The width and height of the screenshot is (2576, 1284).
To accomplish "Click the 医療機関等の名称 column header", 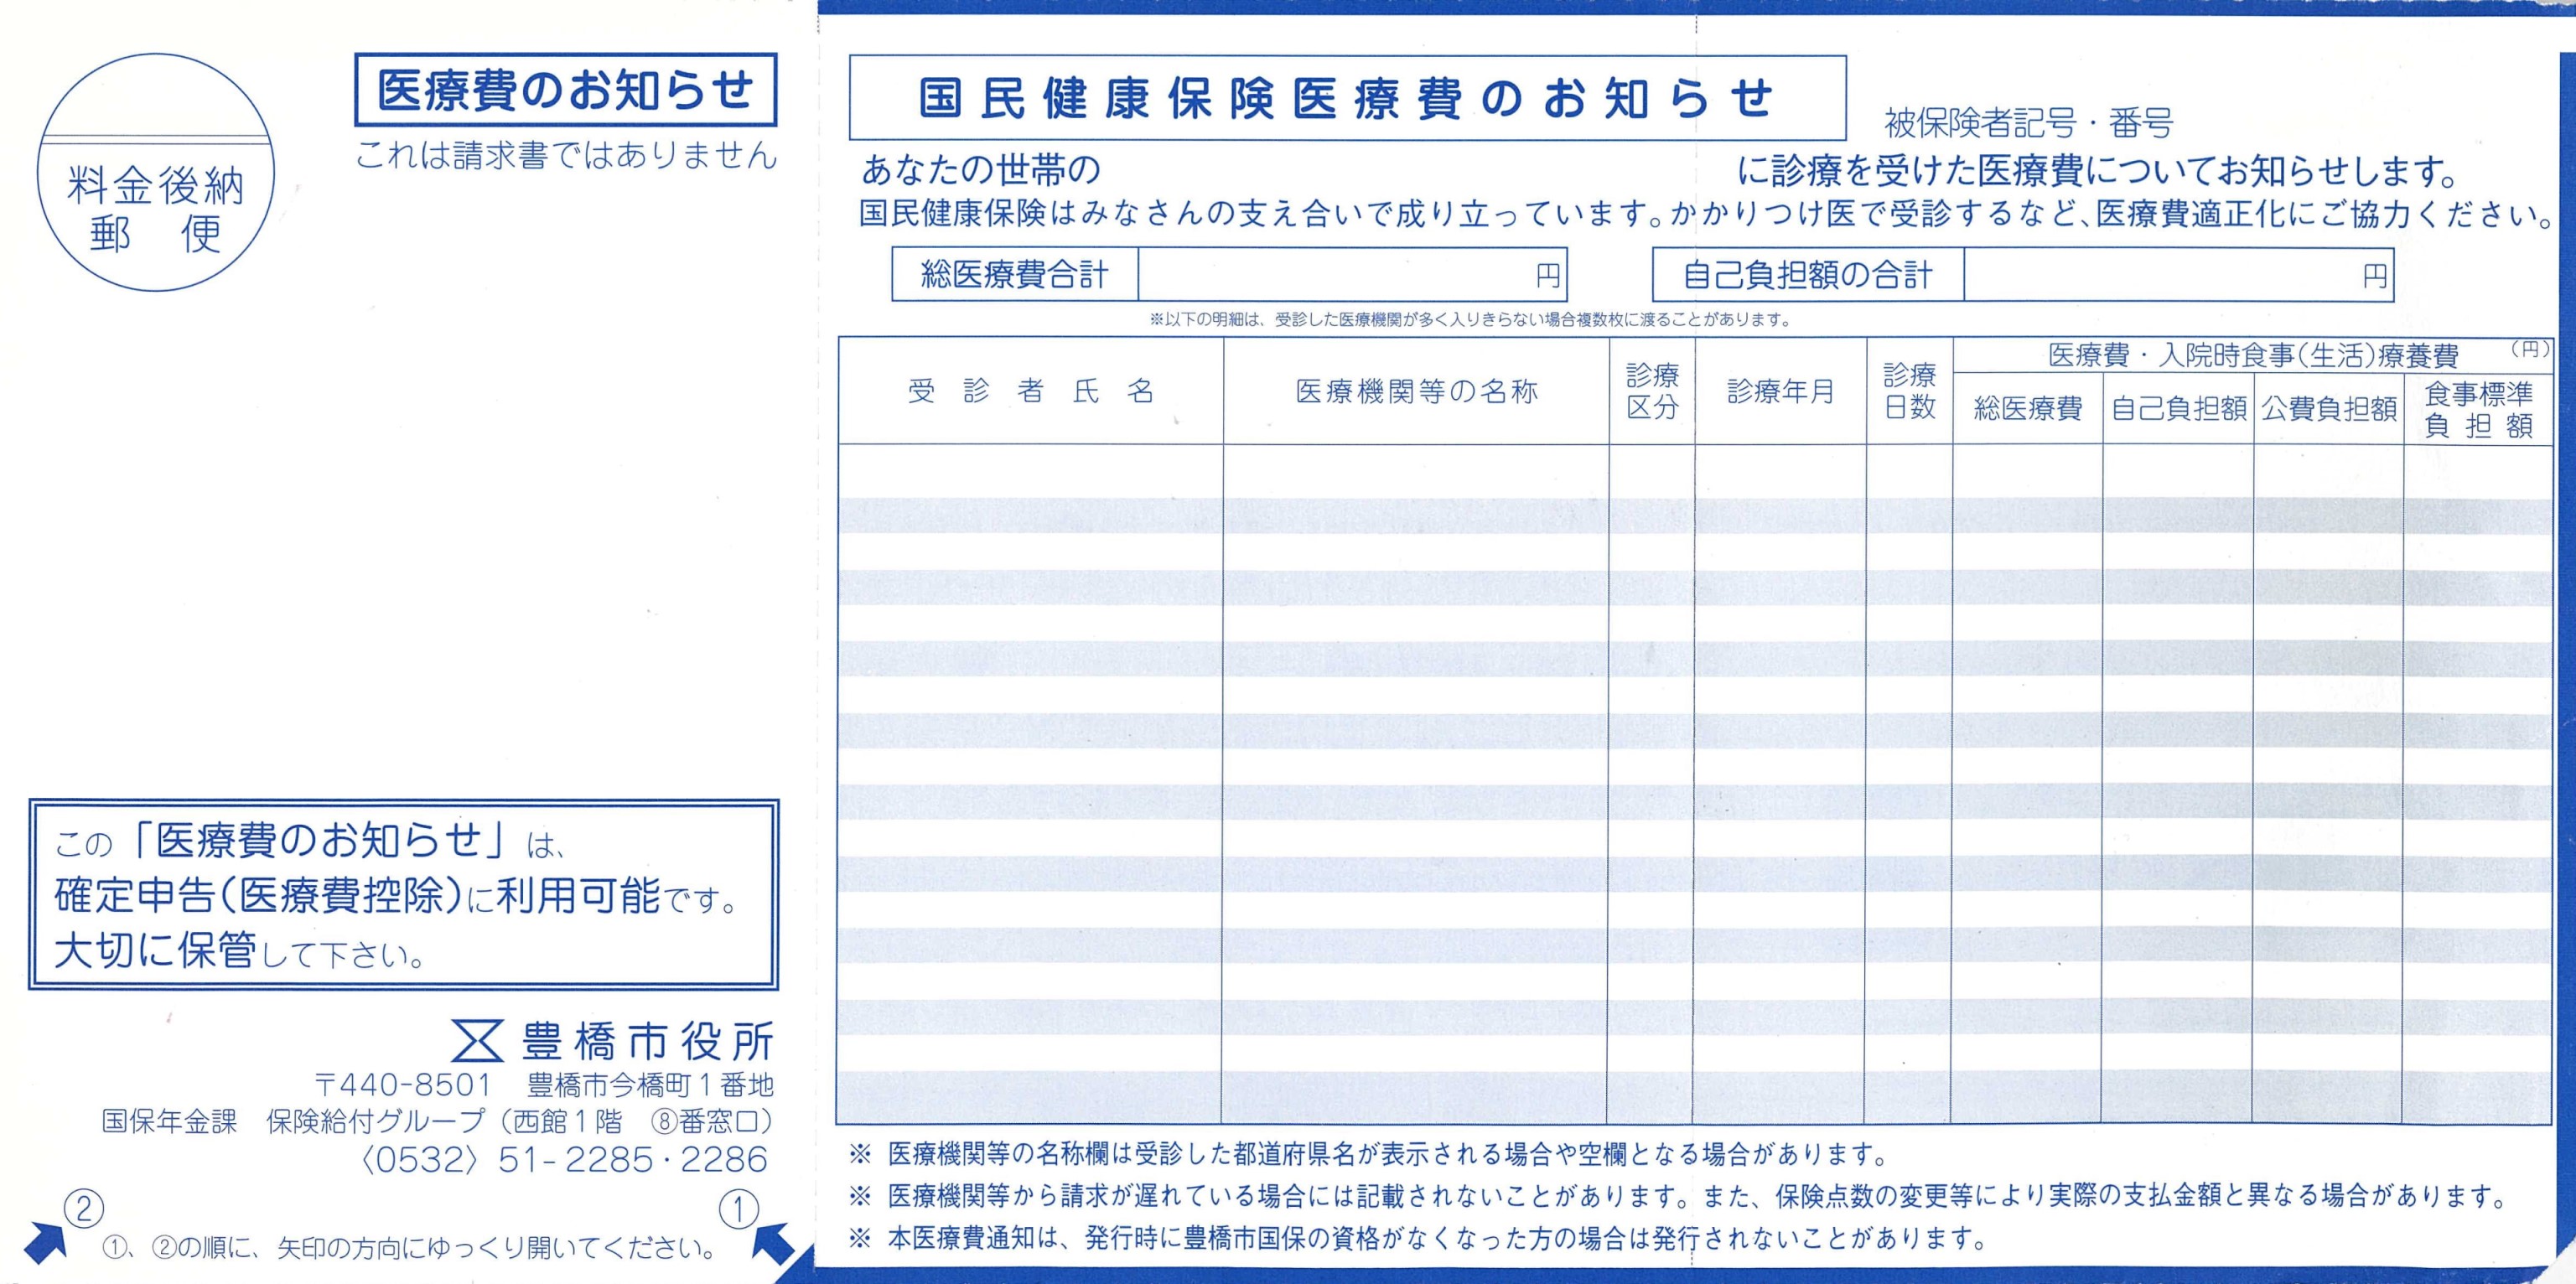I will (x=1416, y=391).
